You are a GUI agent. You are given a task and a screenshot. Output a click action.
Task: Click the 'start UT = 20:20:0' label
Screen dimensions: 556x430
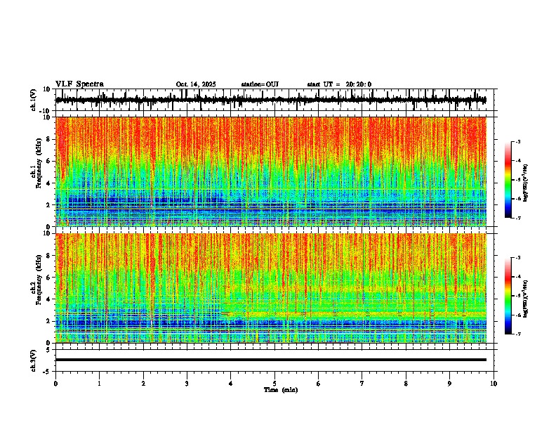[339, 84]
